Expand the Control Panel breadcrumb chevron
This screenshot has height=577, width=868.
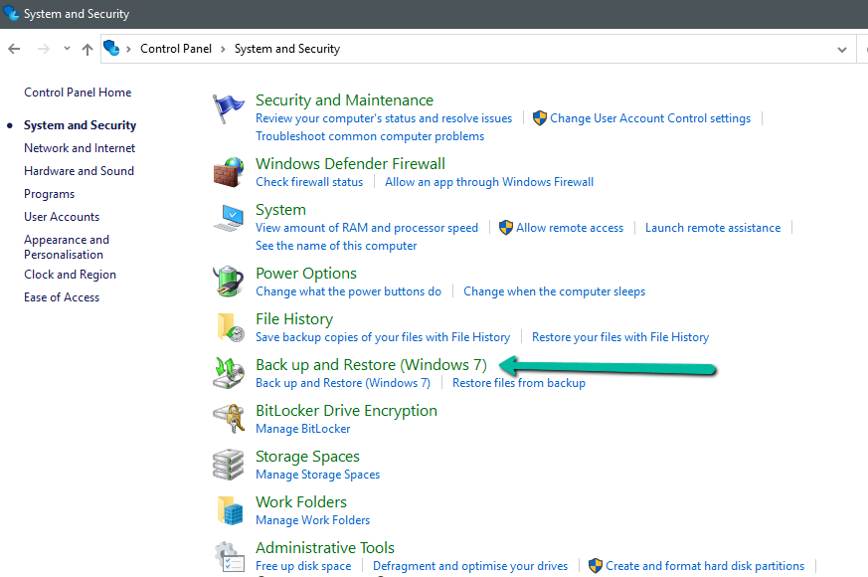pyautogui.click(x=223, y=49)
